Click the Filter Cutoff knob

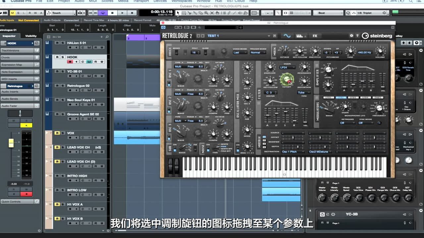(x=287, y=79)
